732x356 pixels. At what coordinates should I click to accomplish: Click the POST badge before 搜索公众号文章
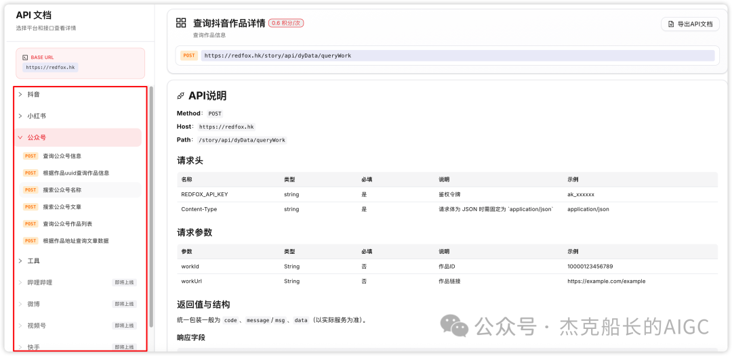point(30,206)
